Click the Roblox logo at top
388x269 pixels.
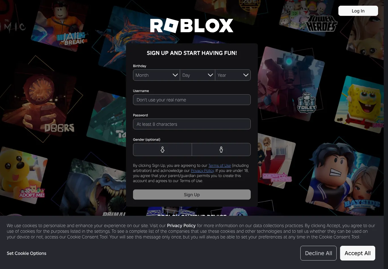pyautogui.click(x=192, y=26)
